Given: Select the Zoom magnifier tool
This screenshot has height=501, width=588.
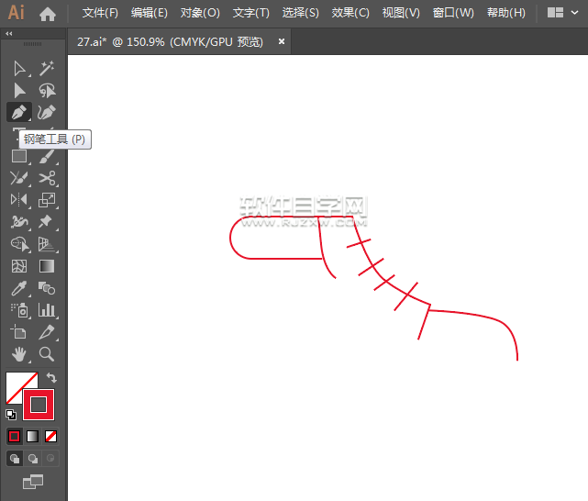Looking at the screenshot, I should (47, 354).
